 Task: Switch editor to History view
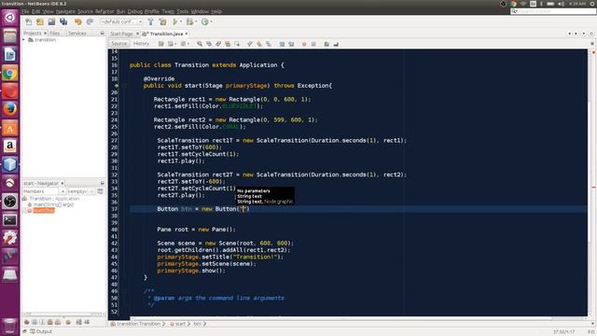pos(141,44)
